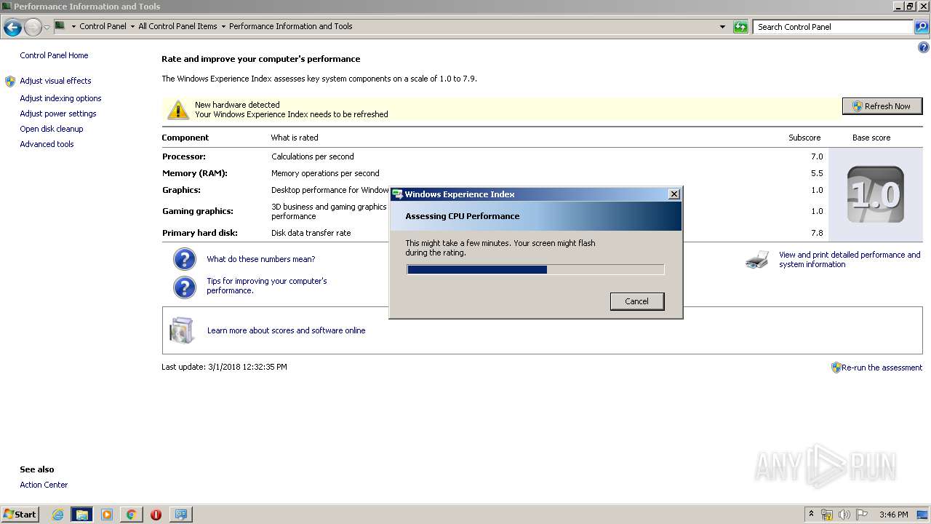Image resolution: width=931 pixels, height=524 pixels.
Task: Click the yellow warning triangle icon
Action: (x=178, y=110)
